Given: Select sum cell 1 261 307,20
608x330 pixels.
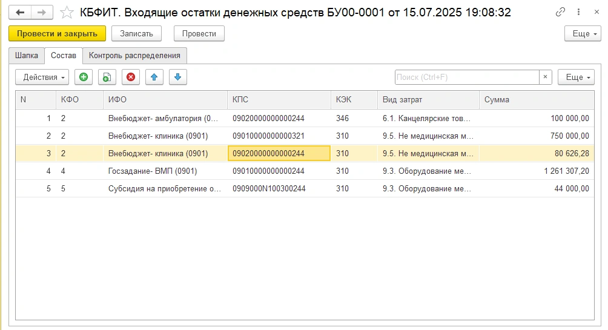Looking at the screenshot, I should (537, 171).
